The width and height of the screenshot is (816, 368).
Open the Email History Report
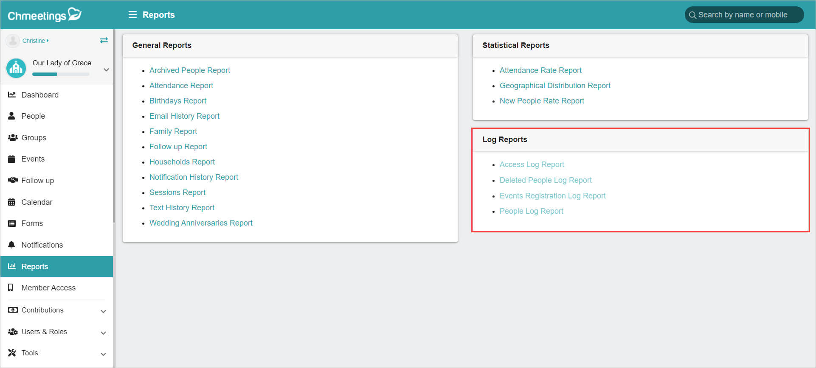click(x=184, y=116)
